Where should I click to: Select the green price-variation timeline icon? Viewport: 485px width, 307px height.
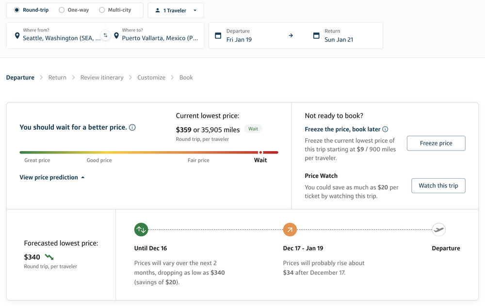141,230
